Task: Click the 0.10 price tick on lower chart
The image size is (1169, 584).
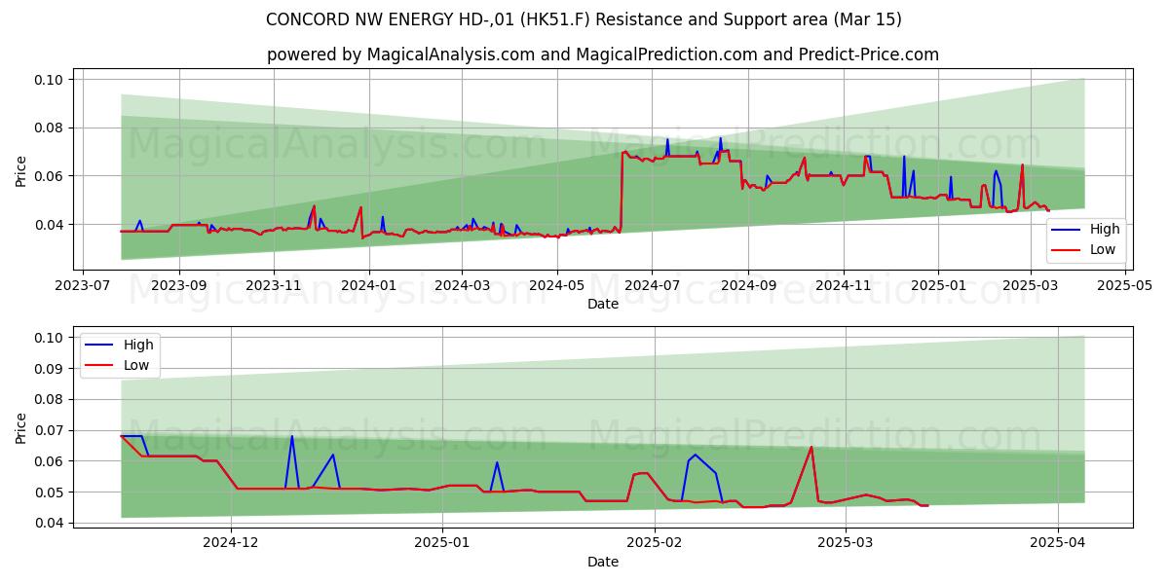Action: pyautogui.click(x=50, y=338)
